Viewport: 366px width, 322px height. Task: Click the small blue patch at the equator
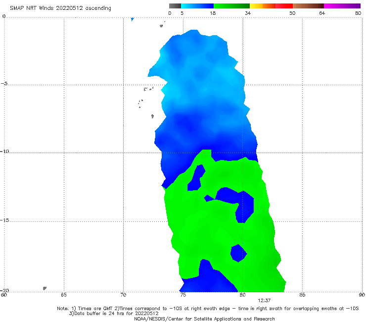[133, 19]
